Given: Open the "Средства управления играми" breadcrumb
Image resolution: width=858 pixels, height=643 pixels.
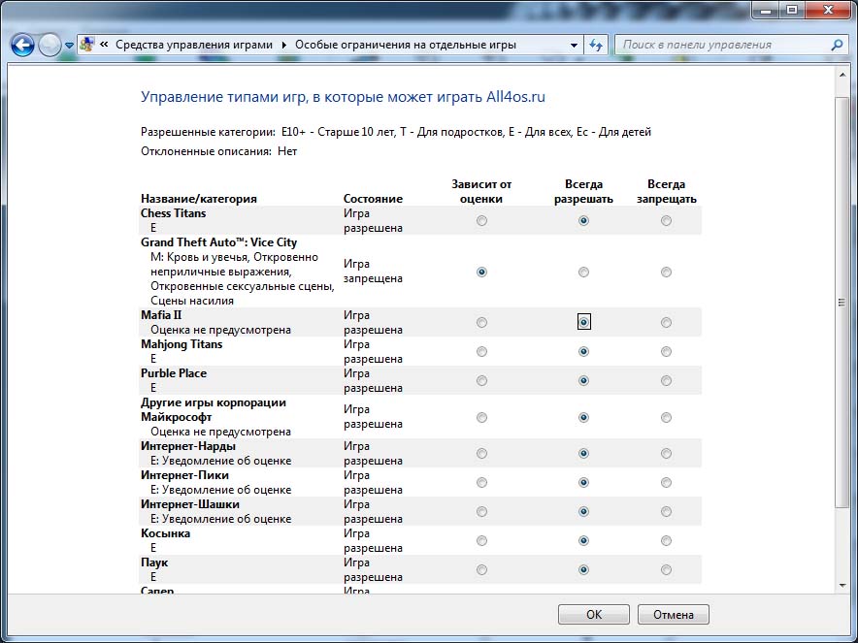Looking at the screenshot, I should [x=194, y=45].
